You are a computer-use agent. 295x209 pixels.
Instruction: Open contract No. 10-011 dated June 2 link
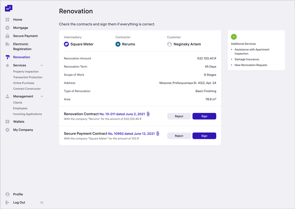(122, 114)
